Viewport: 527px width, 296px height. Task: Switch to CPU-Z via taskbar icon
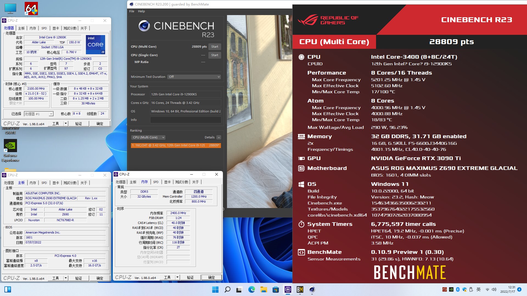point(288,289)
